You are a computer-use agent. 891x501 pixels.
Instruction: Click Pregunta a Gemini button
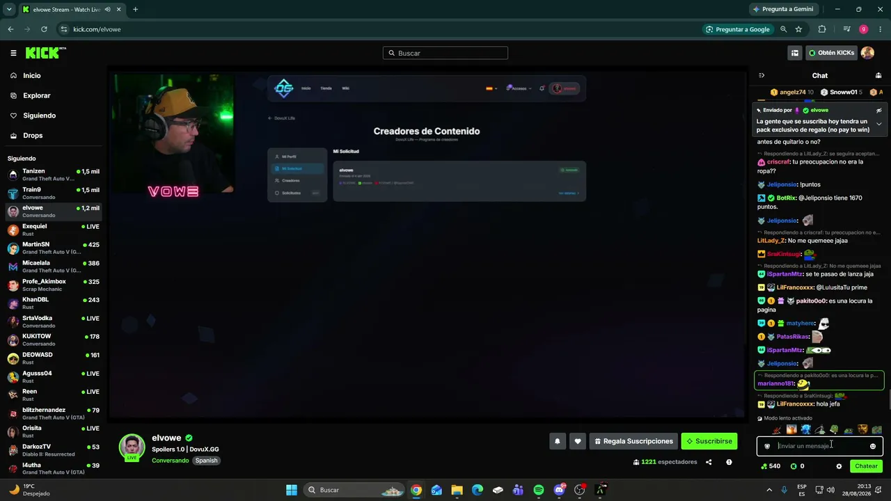[782, 9]
